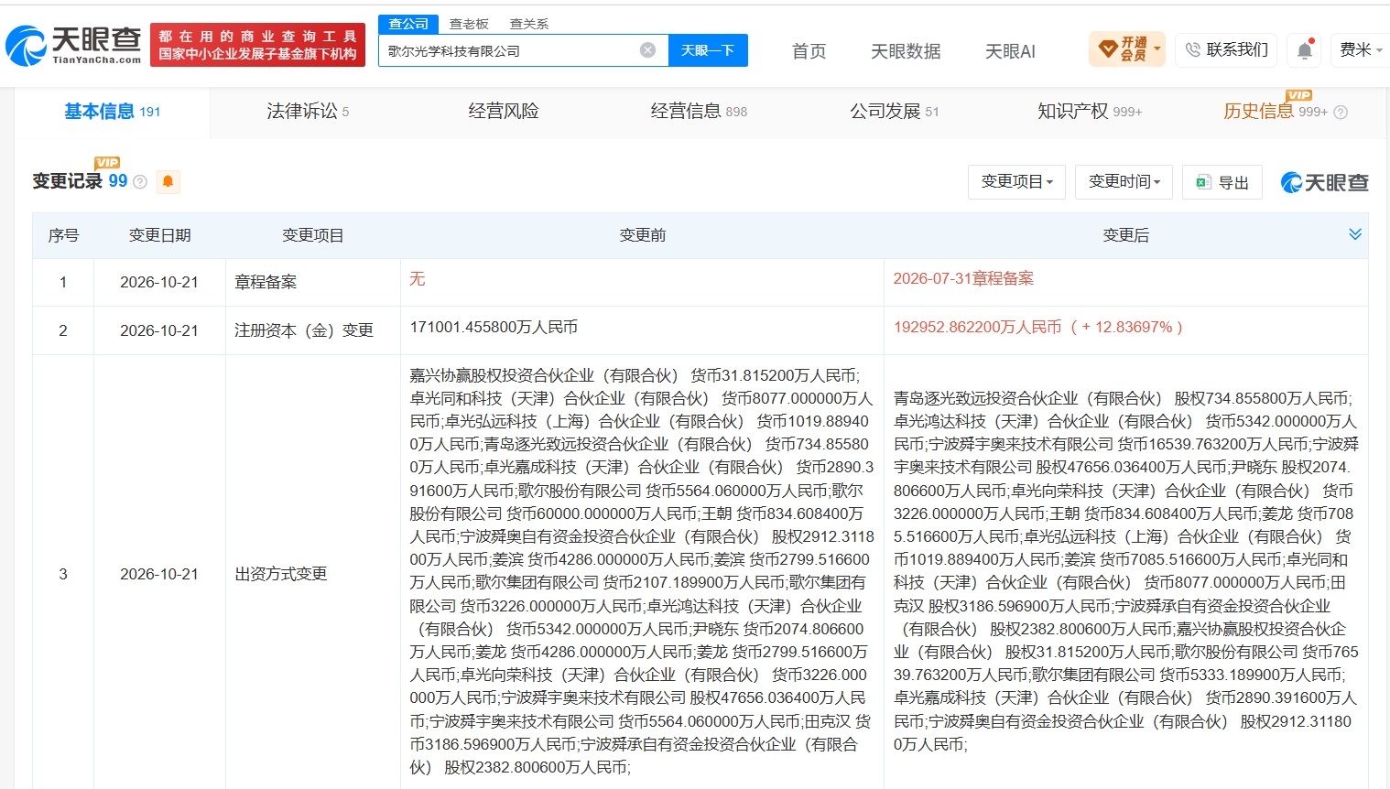Select the 出资方式变更 cell in row 3
The width and height of the screenshot is (1390, 789).
[312, 574]
